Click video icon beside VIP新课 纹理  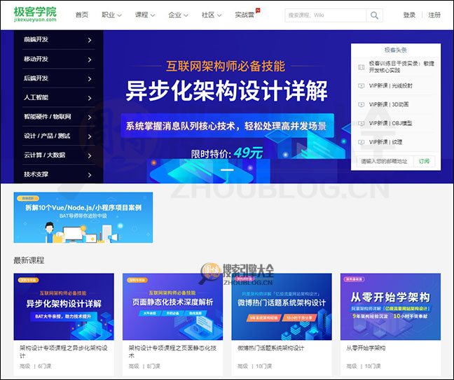[x=361, y=142]
